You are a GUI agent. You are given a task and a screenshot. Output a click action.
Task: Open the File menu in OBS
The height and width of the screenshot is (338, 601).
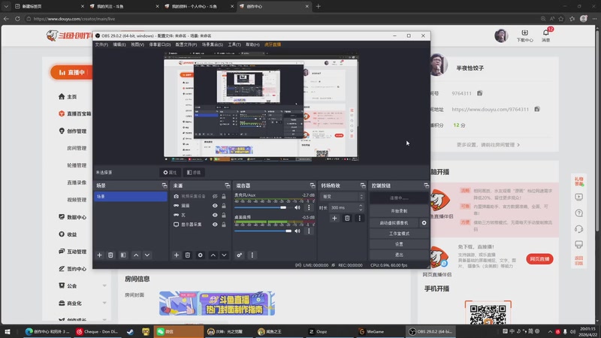101,44
